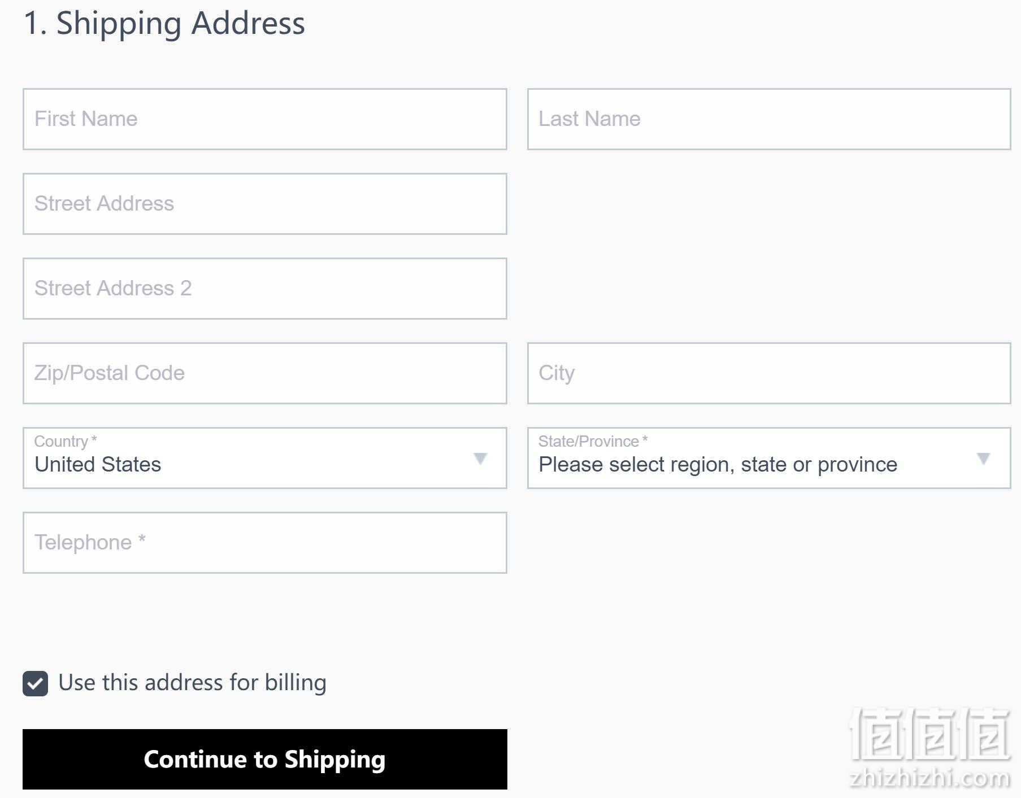Image resolution: width=1021 pixels, height=798 pixels.
Task: Focus the Last Name text box
Action: [768, 119]
